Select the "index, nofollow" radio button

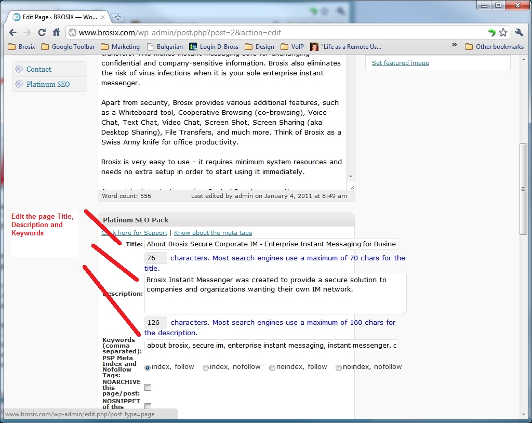pos(205,368)
